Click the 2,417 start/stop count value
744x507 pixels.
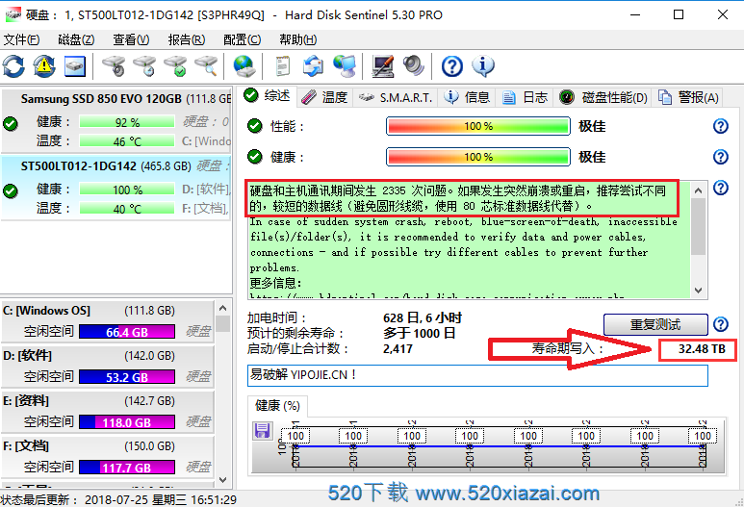[x=398, y=349]
